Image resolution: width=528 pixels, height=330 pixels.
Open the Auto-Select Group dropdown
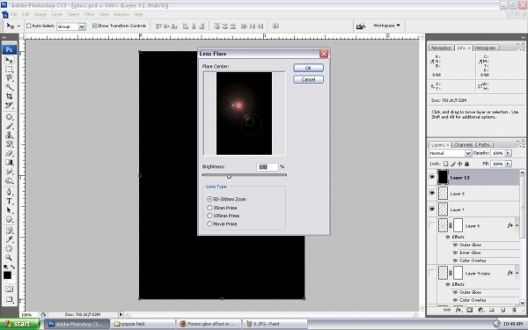[82, 26]
